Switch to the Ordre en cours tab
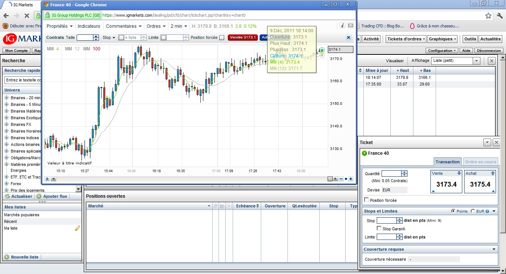Screen dimensions: 506x274 click(480, 162)
